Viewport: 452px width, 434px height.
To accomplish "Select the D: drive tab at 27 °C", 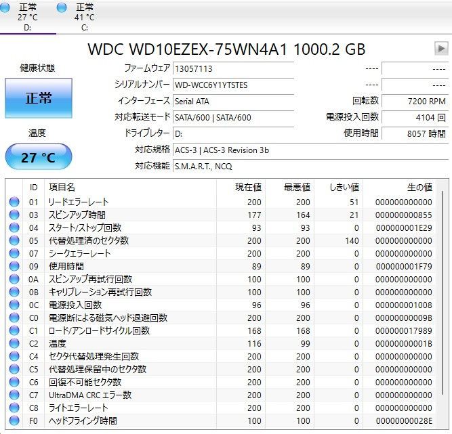I will 28,17.
